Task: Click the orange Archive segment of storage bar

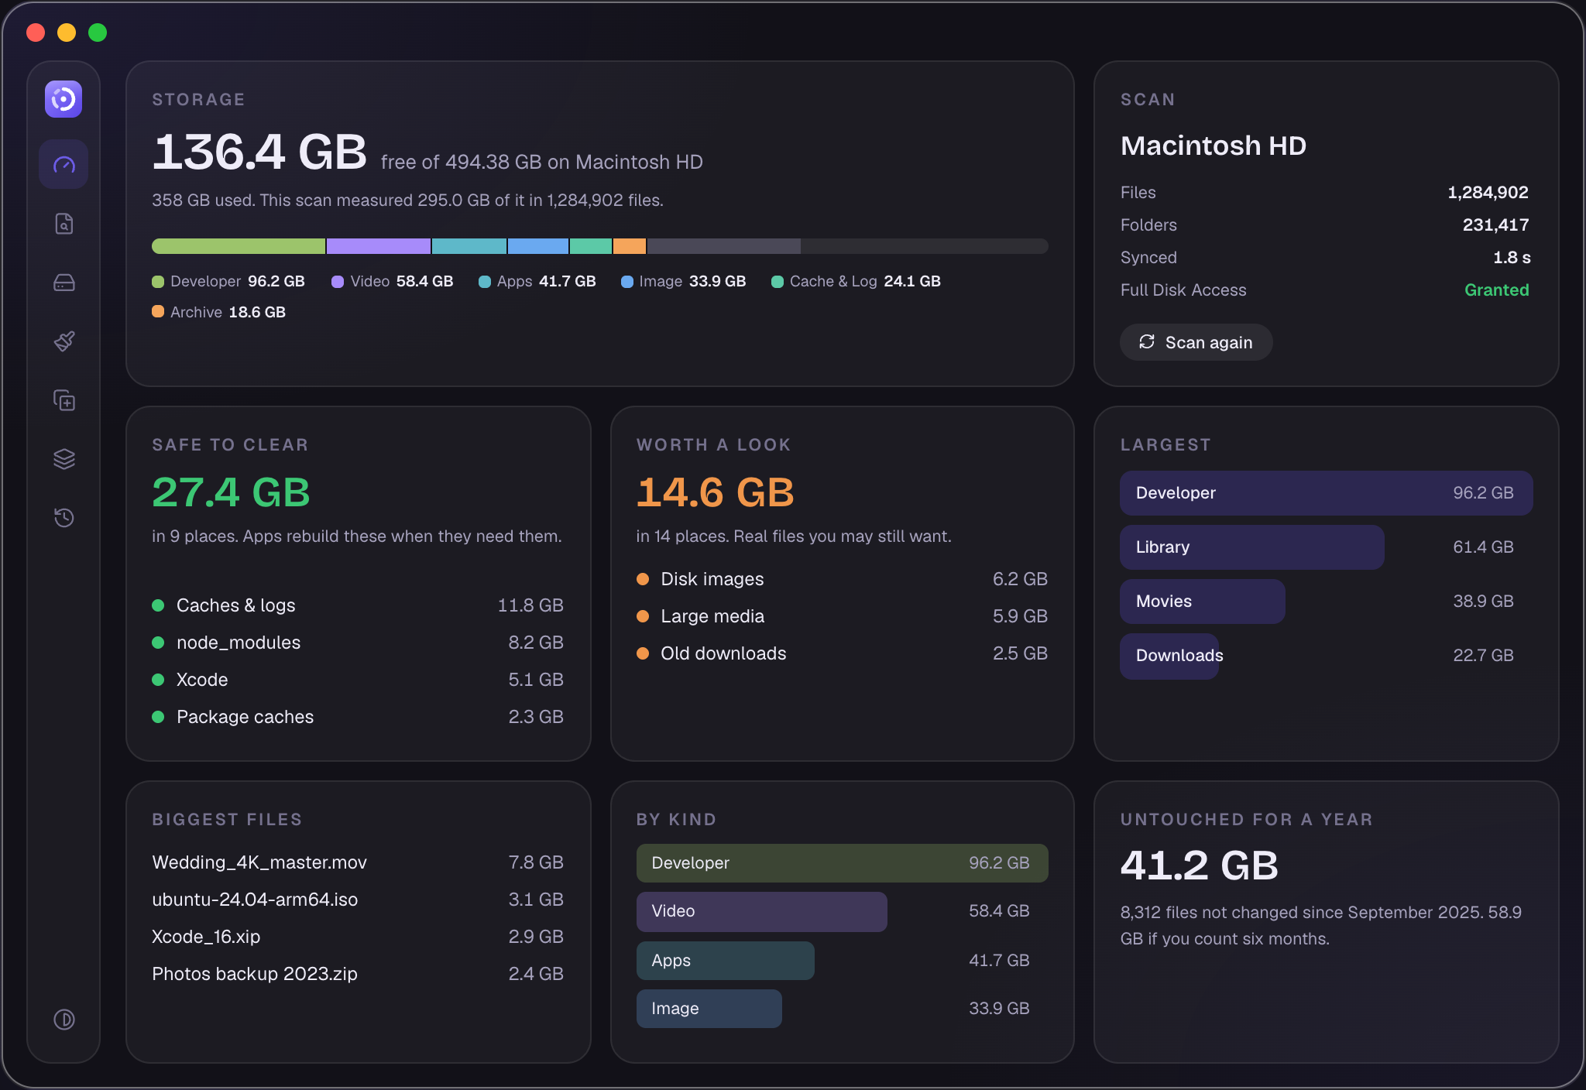Action: click(x=630, y=246)
